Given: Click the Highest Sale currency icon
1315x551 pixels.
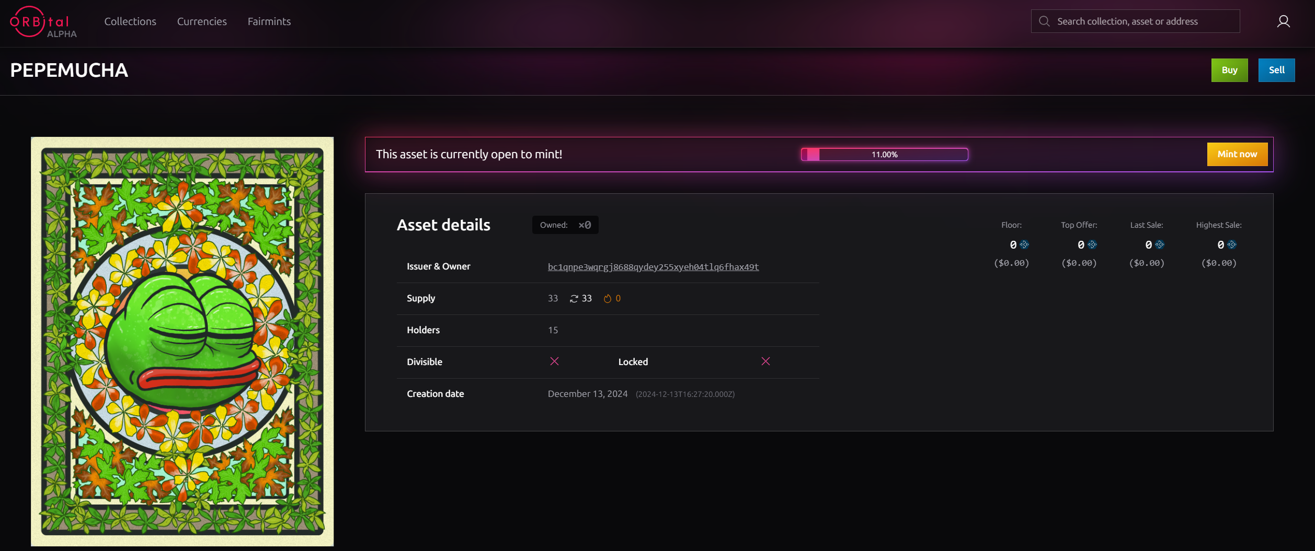Looking at the screenshot, I should (1231, 244).
